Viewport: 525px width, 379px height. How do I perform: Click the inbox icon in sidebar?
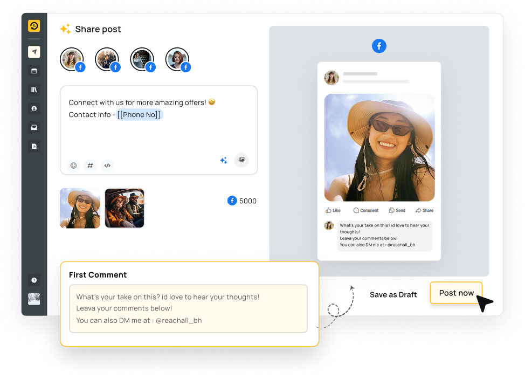click(x=34, y=127)
